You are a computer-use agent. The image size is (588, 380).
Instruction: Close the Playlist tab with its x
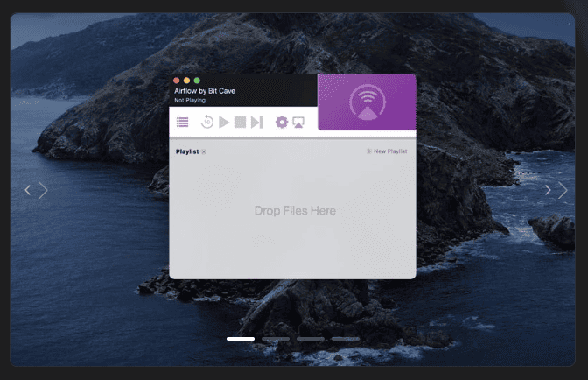point(204,152)
